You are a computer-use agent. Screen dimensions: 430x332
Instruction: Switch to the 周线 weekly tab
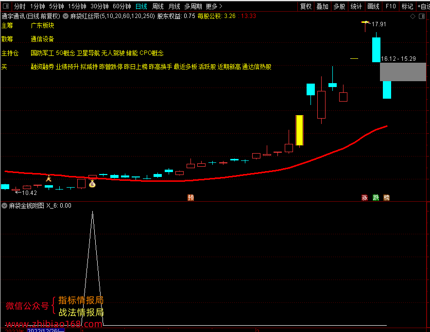[158, 6]
